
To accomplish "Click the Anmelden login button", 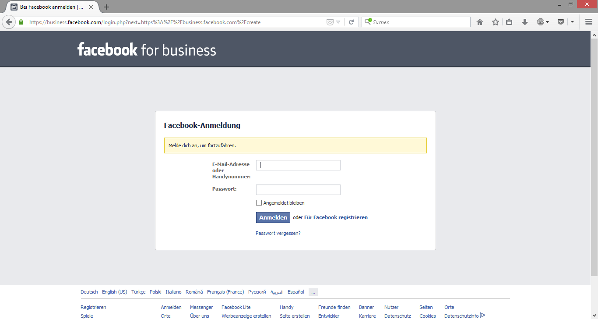I will pos(273,217).
